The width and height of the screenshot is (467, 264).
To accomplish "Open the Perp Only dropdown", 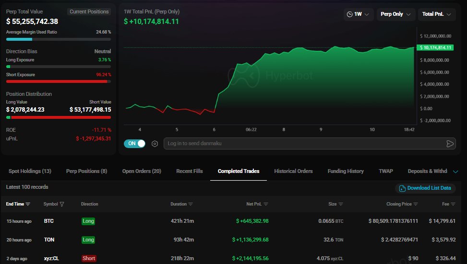I will tap(395, 14).
